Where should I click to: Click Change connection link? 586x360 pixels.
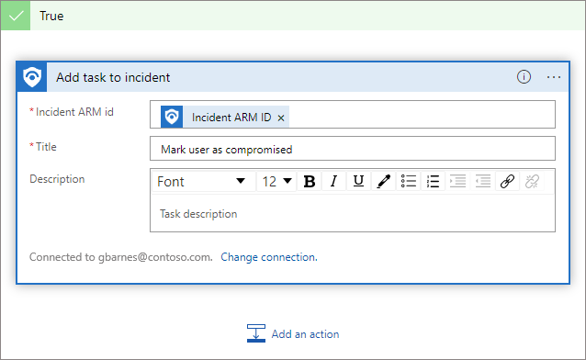[269, 257]
